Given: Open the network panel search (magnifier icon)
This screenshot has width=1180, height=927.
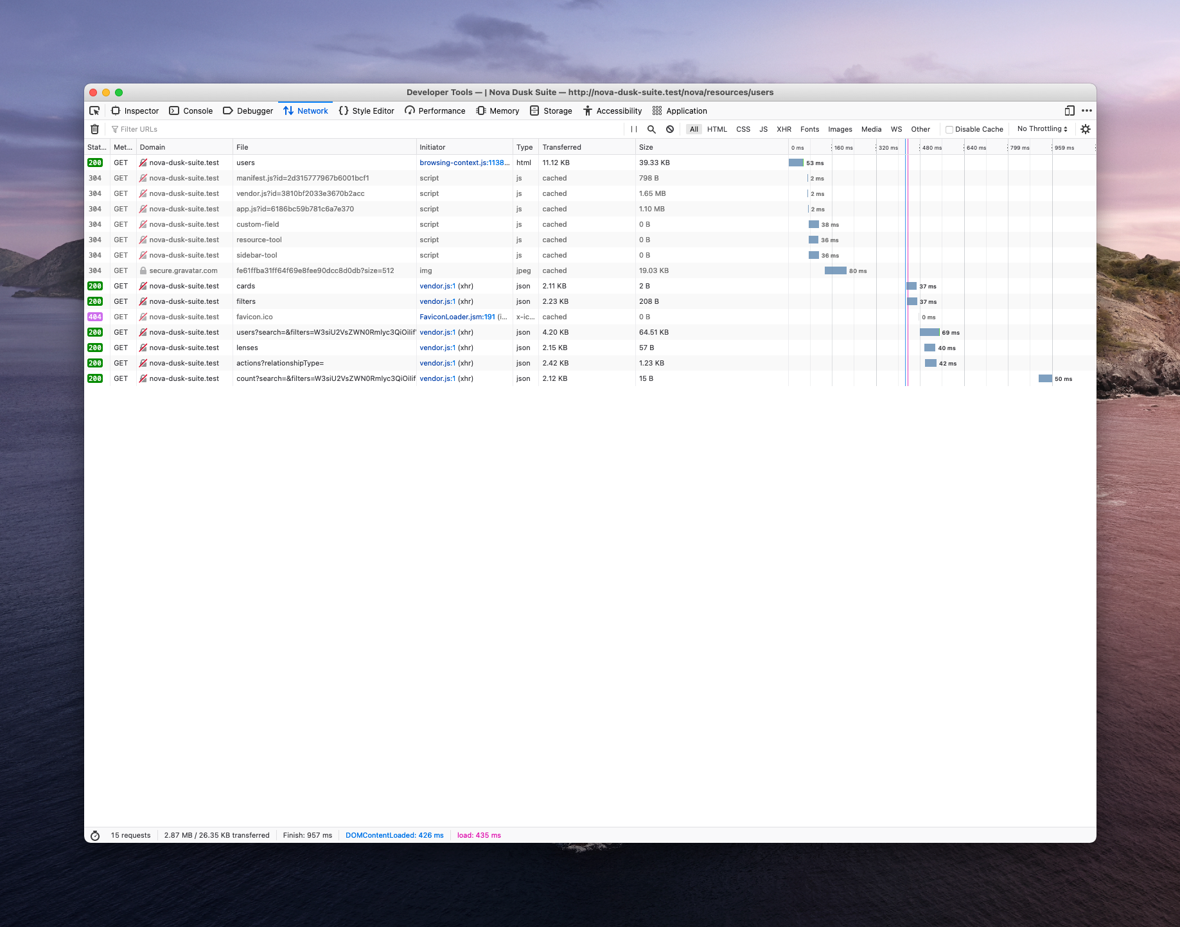Looking at the screenshot, I should click(x=651, y=129).
